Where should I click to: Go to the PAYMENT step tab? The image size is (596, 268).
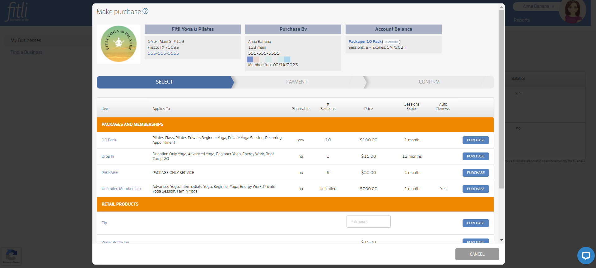297,82
